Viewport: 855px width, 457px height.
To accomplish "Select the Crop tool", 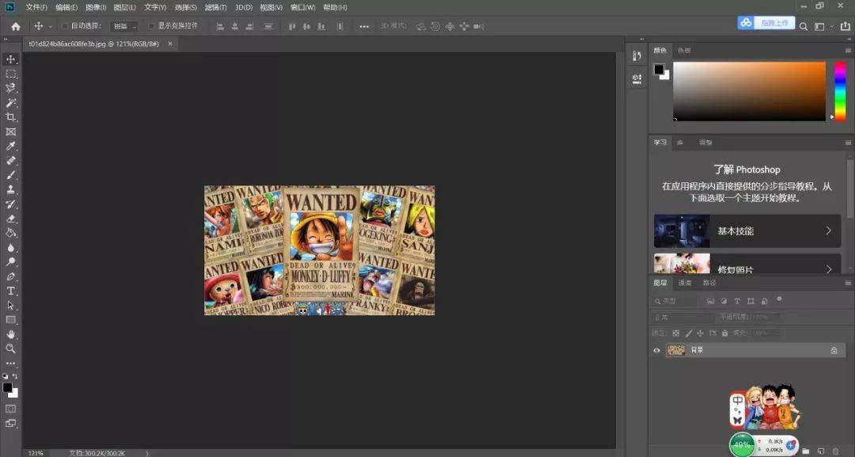I will pos(10,116).
